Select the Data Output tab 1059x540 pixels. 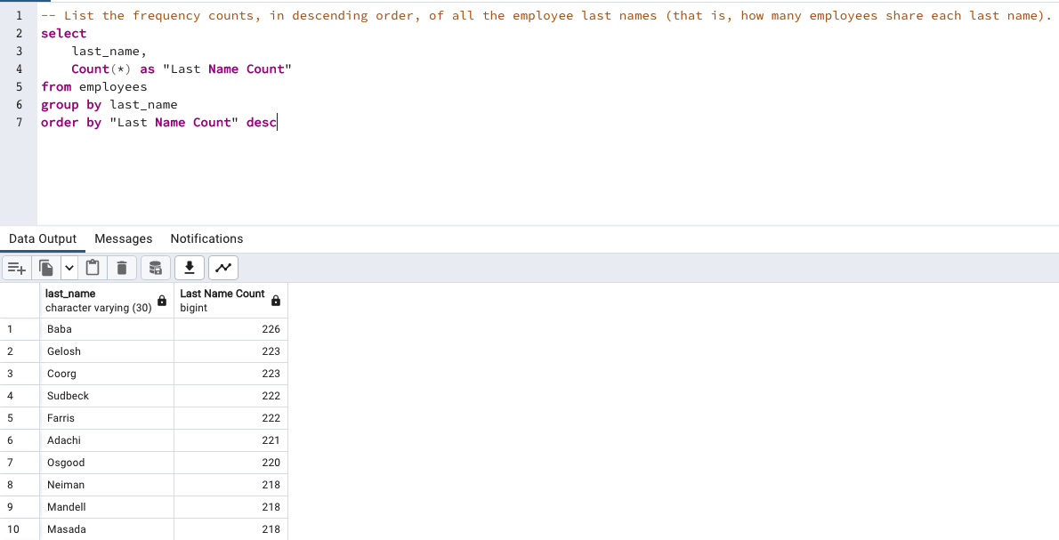pos(42,238)
